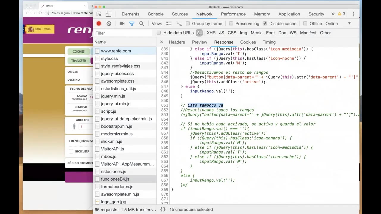381x214 pixels.
Task: Open the Memory panel
Action: tap(262, 14)
